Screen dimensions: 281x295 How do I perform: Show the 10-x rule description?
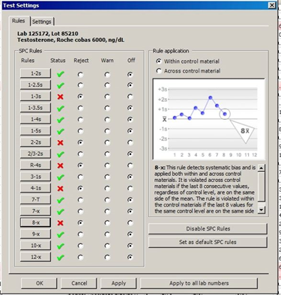(x=35, y=246)
